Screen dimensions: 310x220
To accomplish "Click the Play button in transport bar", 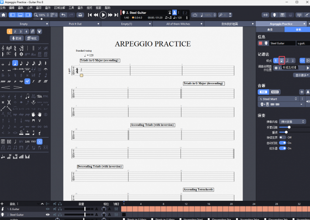I will 103,15.
